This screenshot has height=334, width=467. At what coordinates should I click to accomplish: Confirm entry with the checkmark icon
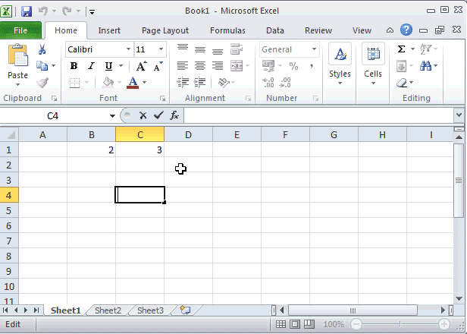point(158,115)
